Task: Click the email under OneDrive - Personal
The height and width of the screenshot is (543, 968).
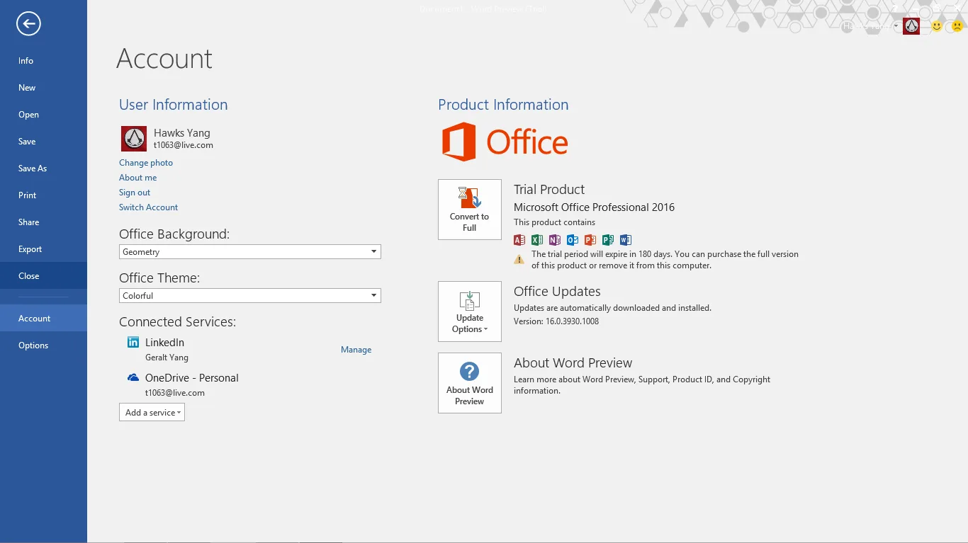Action: point(175,393)
